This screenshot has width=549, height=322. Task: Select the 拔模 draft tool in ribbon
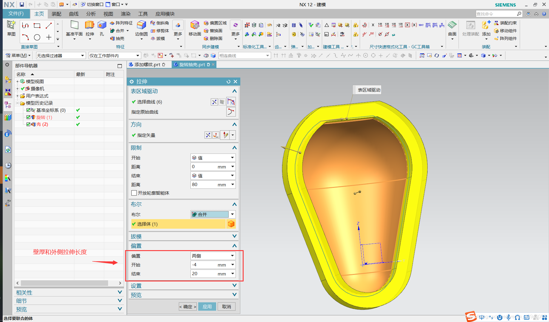coord(158,38)
